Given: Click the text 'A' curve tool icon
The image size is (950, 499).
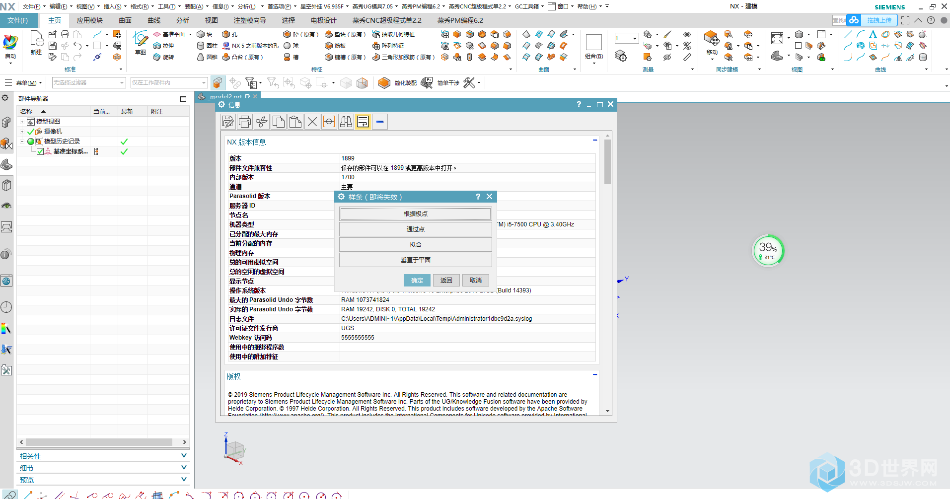Looking at the screenshot, I should tap(873, 34).
